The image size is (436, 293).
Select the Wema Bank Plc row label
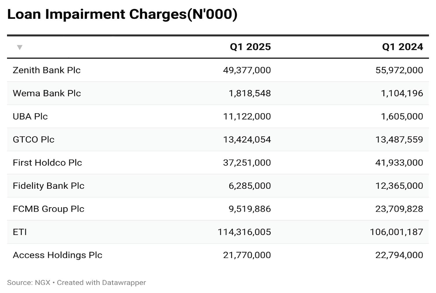click(x=47, y=93)
